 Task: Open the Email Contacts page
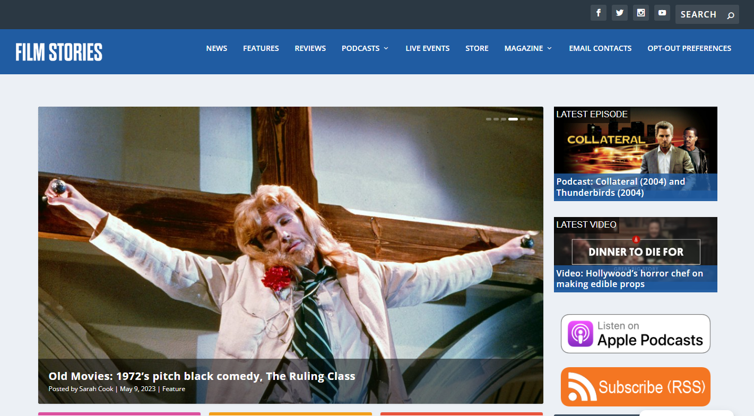coord(600,48)
